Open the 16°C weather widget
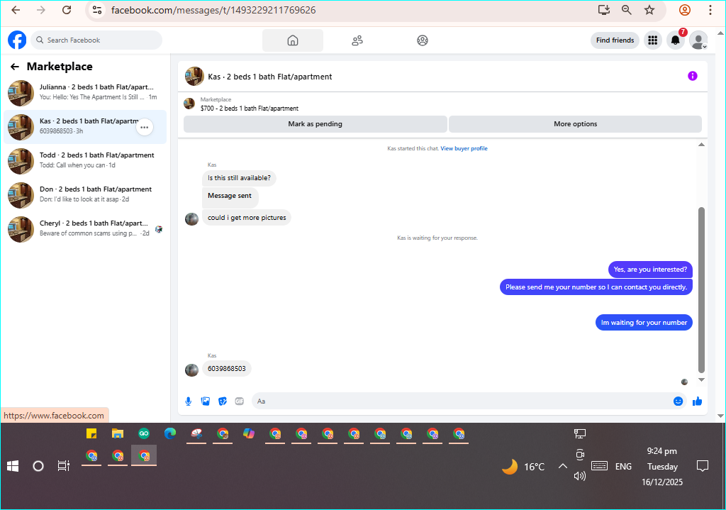726x510 pixels. [524, 467]
